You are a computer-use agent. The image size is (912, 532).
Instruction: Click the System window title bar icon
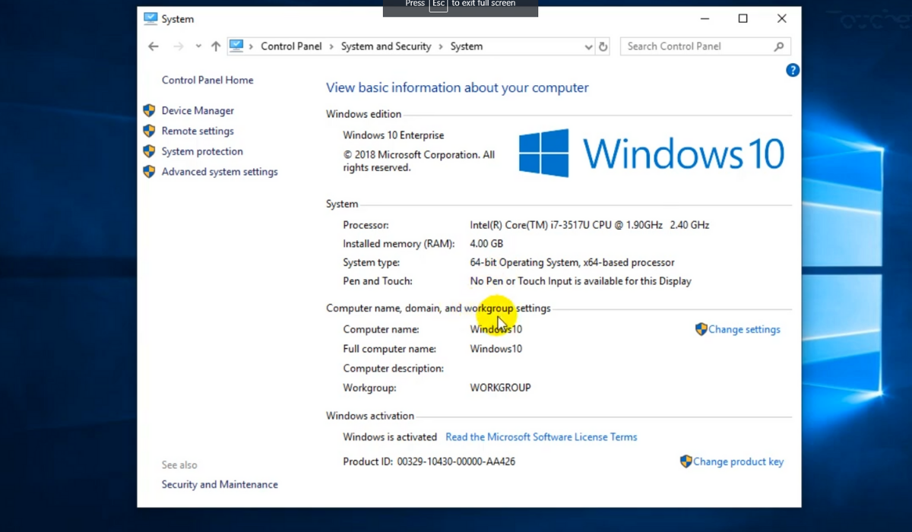click(150, 19)
